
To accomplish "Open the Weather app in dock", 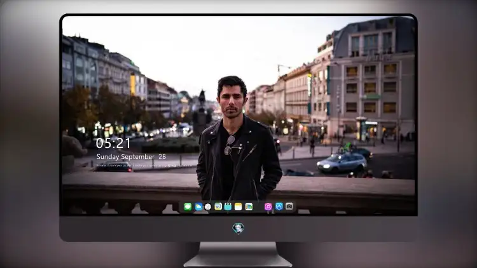I will [198, 207].
